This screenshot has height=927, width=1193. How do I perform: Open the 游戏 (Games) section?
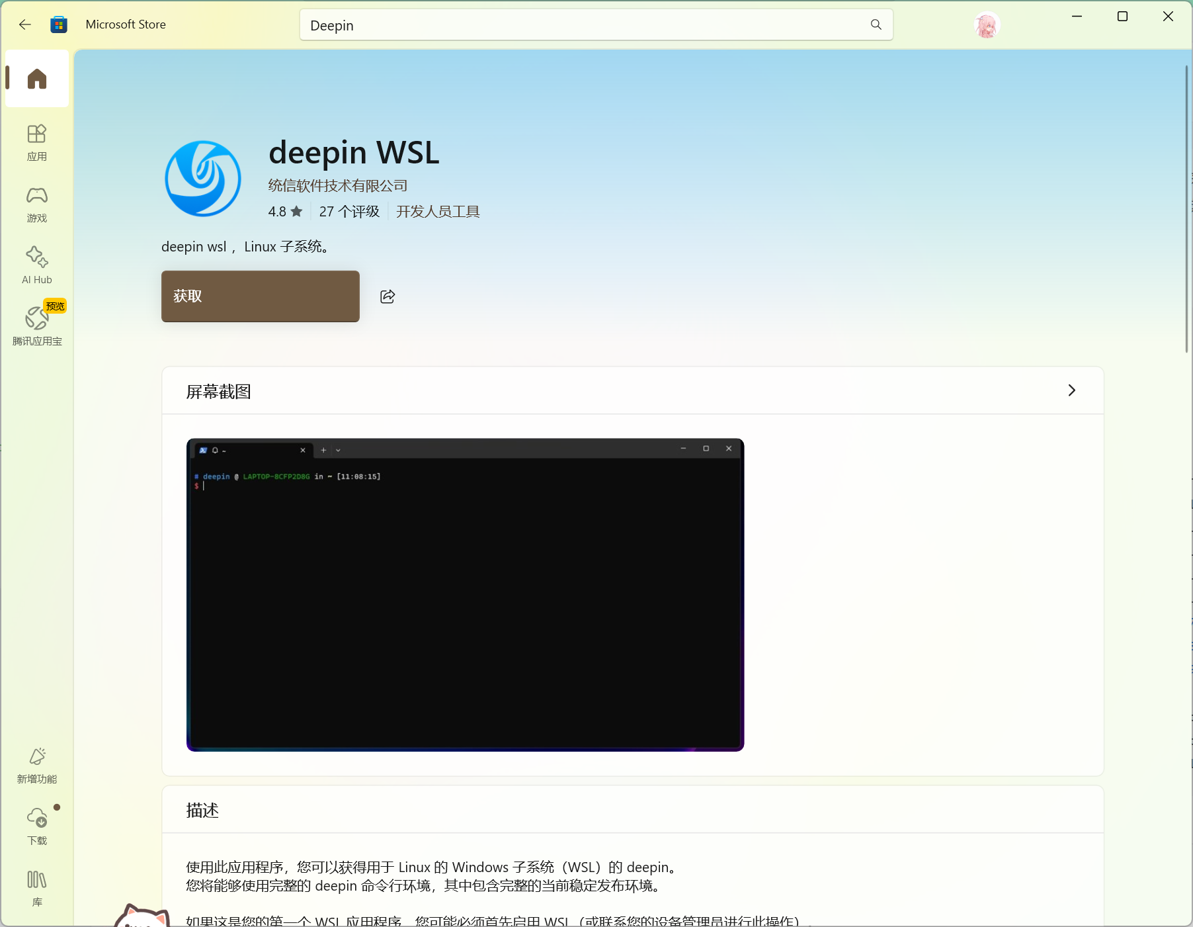(x=37, y=204)
